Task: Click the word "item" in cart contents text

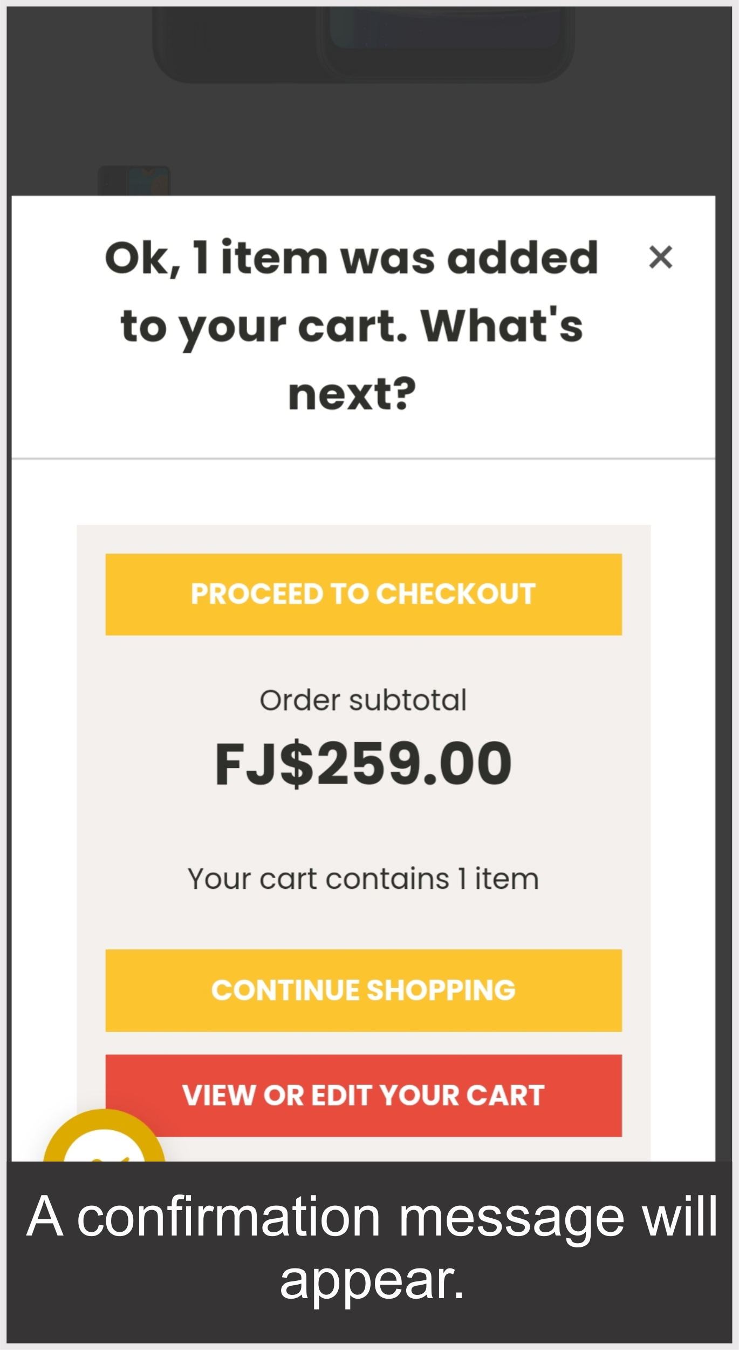Action: point(507,879)
